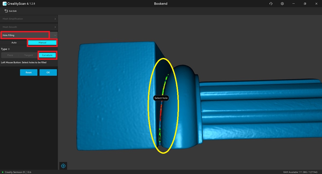This screenshot has height=174, width=322.
Task: Click the CrealityScan logo icon
Action: [x=5, y=4]
